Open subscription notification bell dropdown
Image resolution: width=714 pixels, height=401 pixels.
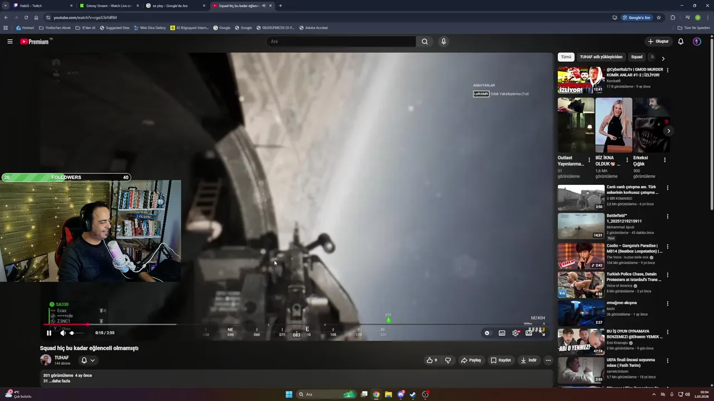pyautogui.click(x=88, y=360)
